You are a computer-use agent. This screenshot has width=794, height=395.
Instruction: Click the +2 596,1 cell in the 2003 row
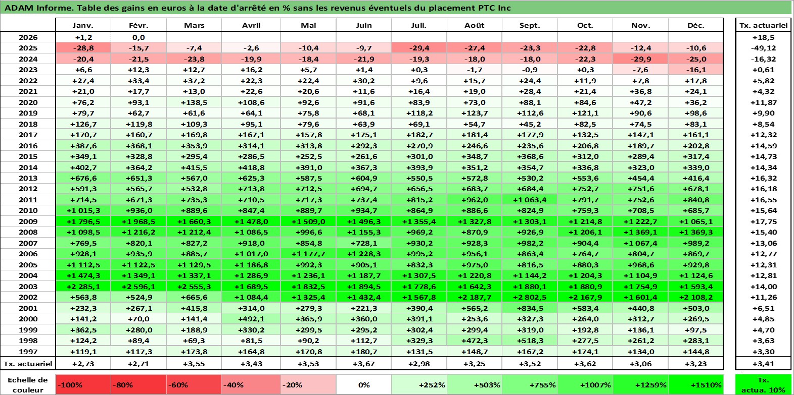point(138,287)
